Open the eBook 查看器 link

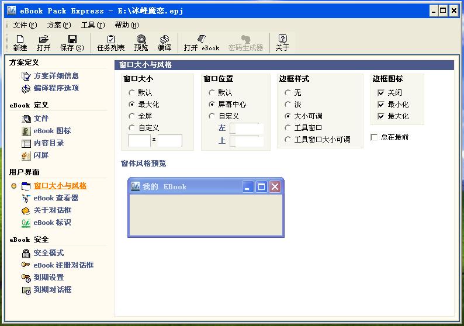click(56, 198)
